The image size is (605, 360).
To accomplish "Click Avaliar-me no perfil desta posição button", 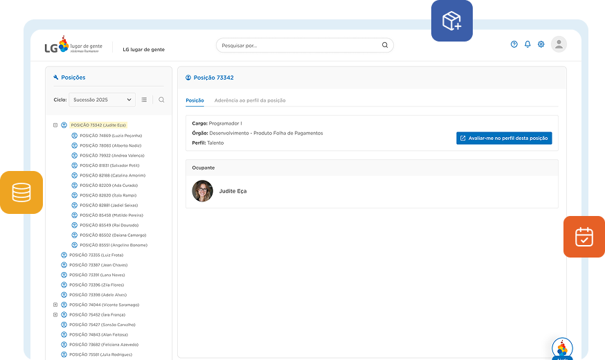I will (504, 138).
